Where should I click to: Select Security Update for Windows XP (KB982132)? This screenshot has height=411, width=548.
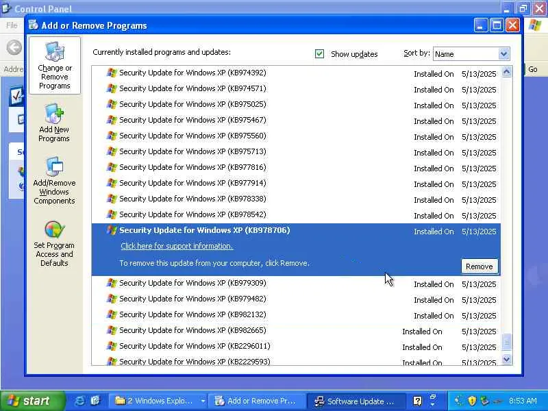click(296, 314)
